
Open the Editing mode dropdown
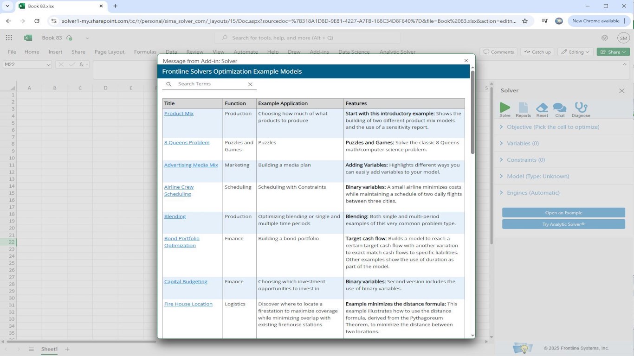click(575, 52)
